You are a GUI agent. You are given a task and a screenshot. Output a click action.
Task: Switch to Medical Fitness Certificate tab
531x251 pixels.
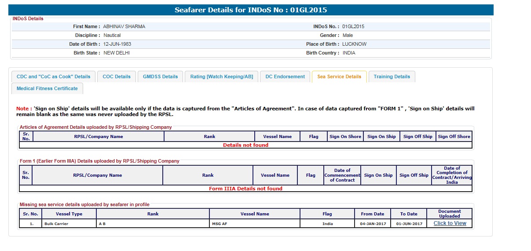click(x=47, y=88)
